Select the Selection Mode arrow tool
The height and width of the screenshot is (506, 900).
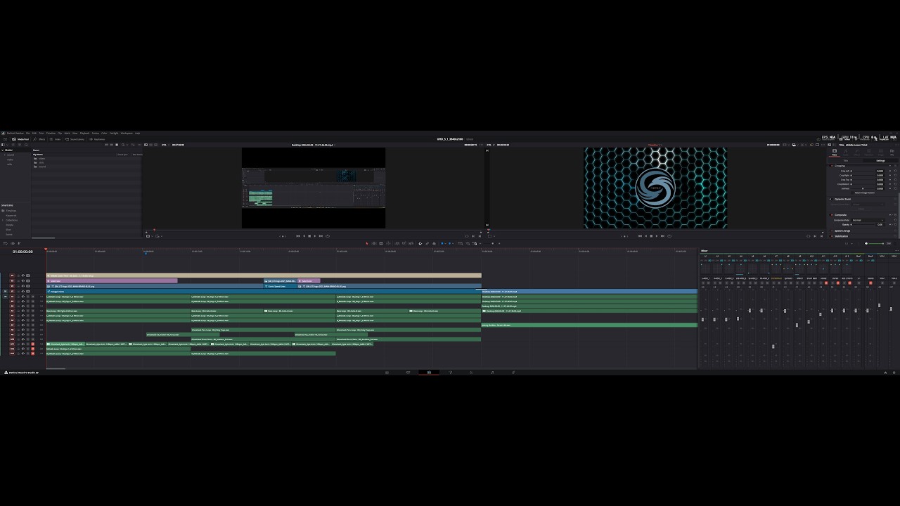click(366, 243)
